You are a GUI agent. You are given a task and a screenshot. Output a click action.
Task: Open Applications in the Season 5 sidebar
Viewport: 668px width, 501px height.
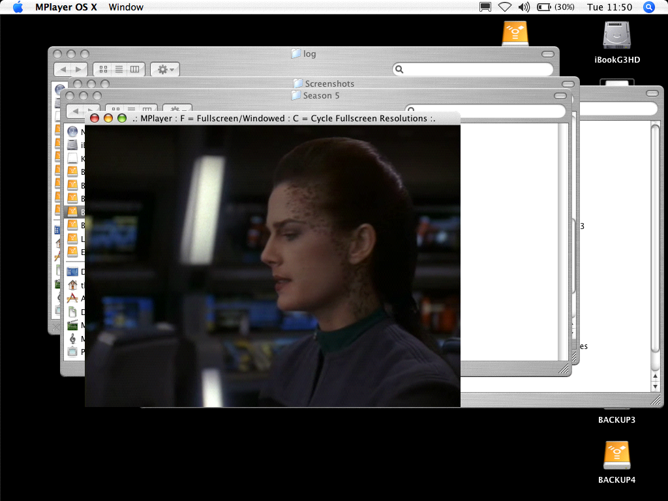73,297
